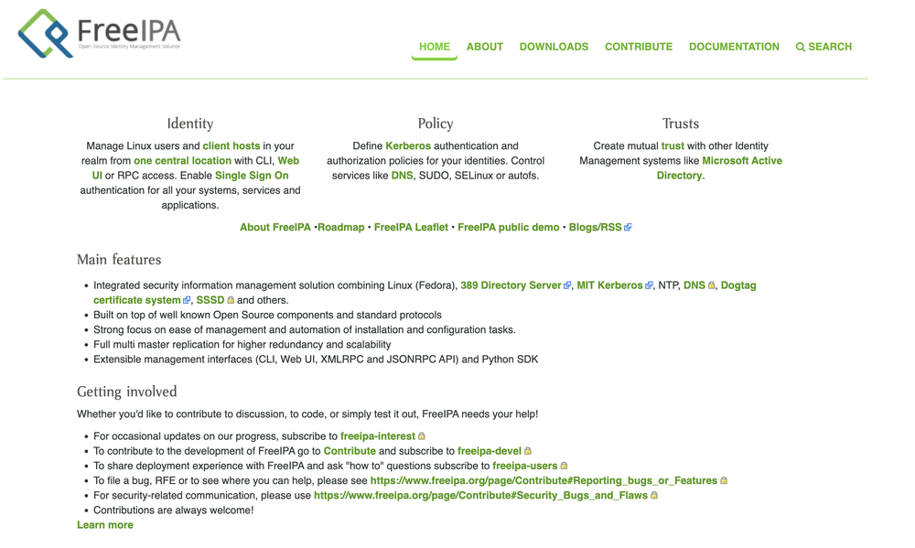Follow the Roadmap link

click(x=340, y=228)
